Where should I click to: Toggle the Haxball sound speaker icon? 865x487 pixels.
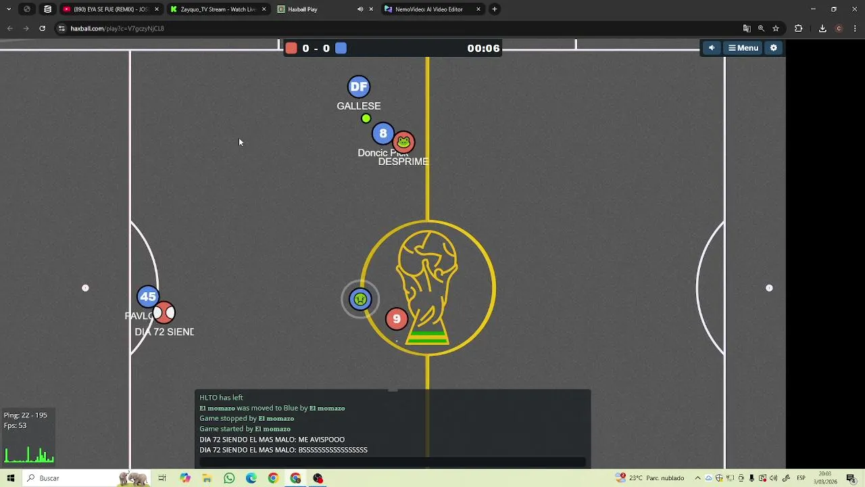pyautogui.click(x=712, y=48)
